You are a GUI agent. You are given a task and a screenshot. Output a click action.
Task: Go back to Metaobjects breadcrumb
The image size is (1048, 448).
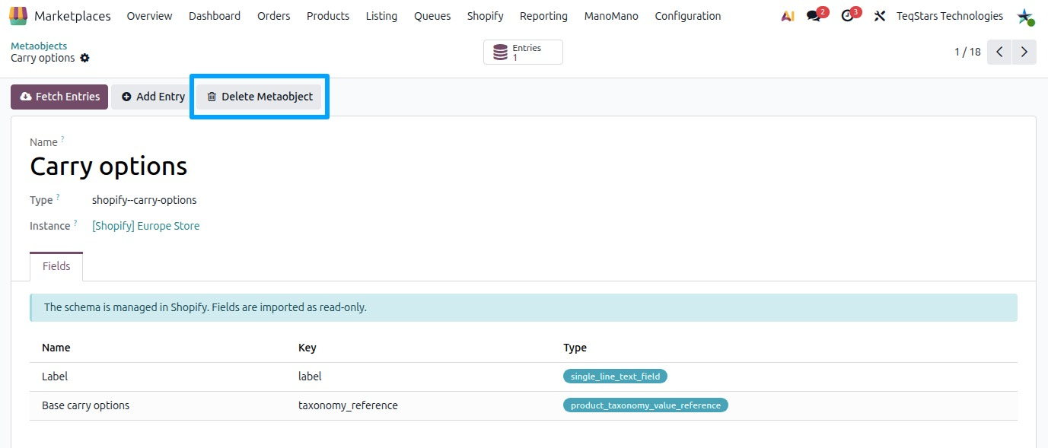coord(39,46)
